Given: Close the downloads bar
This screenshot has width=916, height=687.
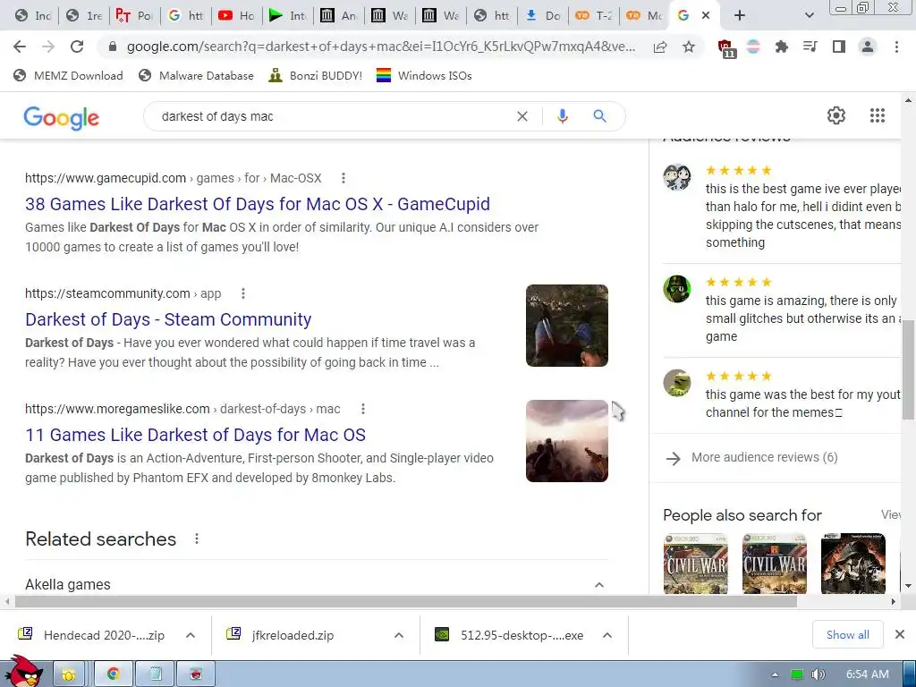Looking at the screenshot, I should point(900,634).
